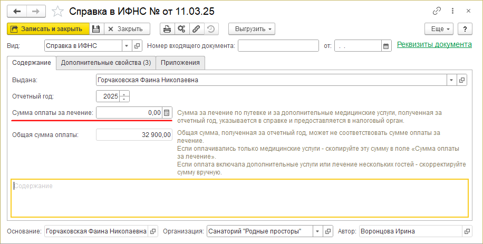The image size is (483, 244).
Task: Click the Организация field Санаторий "Родные просторы"
Action: 260,231
